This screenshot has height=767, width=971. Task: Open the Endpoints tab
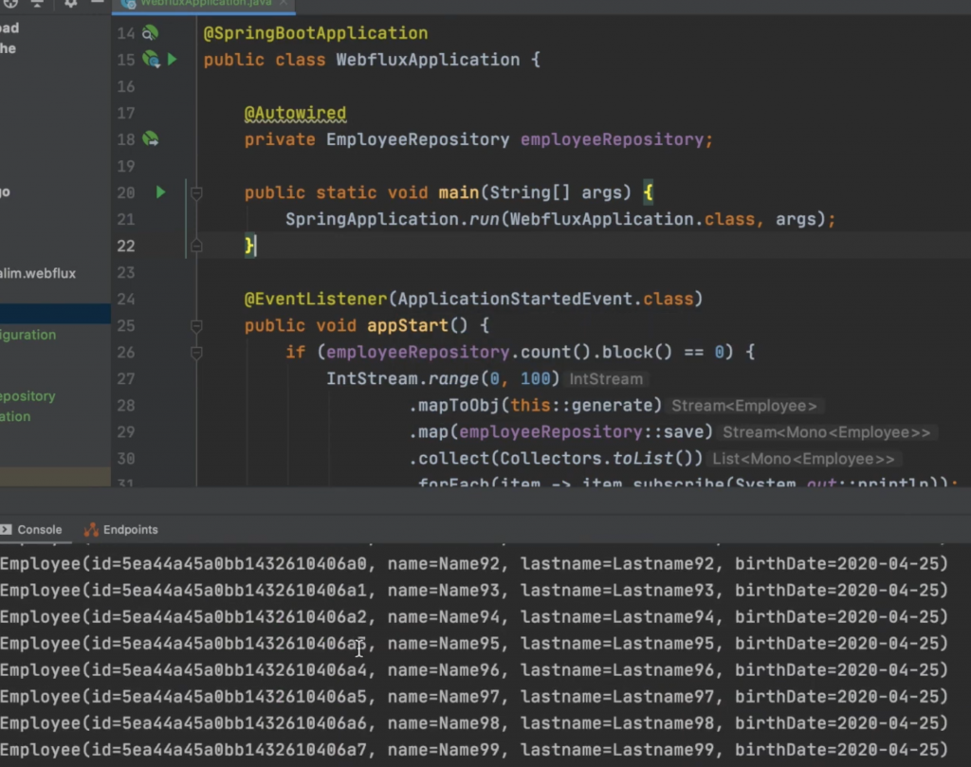(130, 530)
